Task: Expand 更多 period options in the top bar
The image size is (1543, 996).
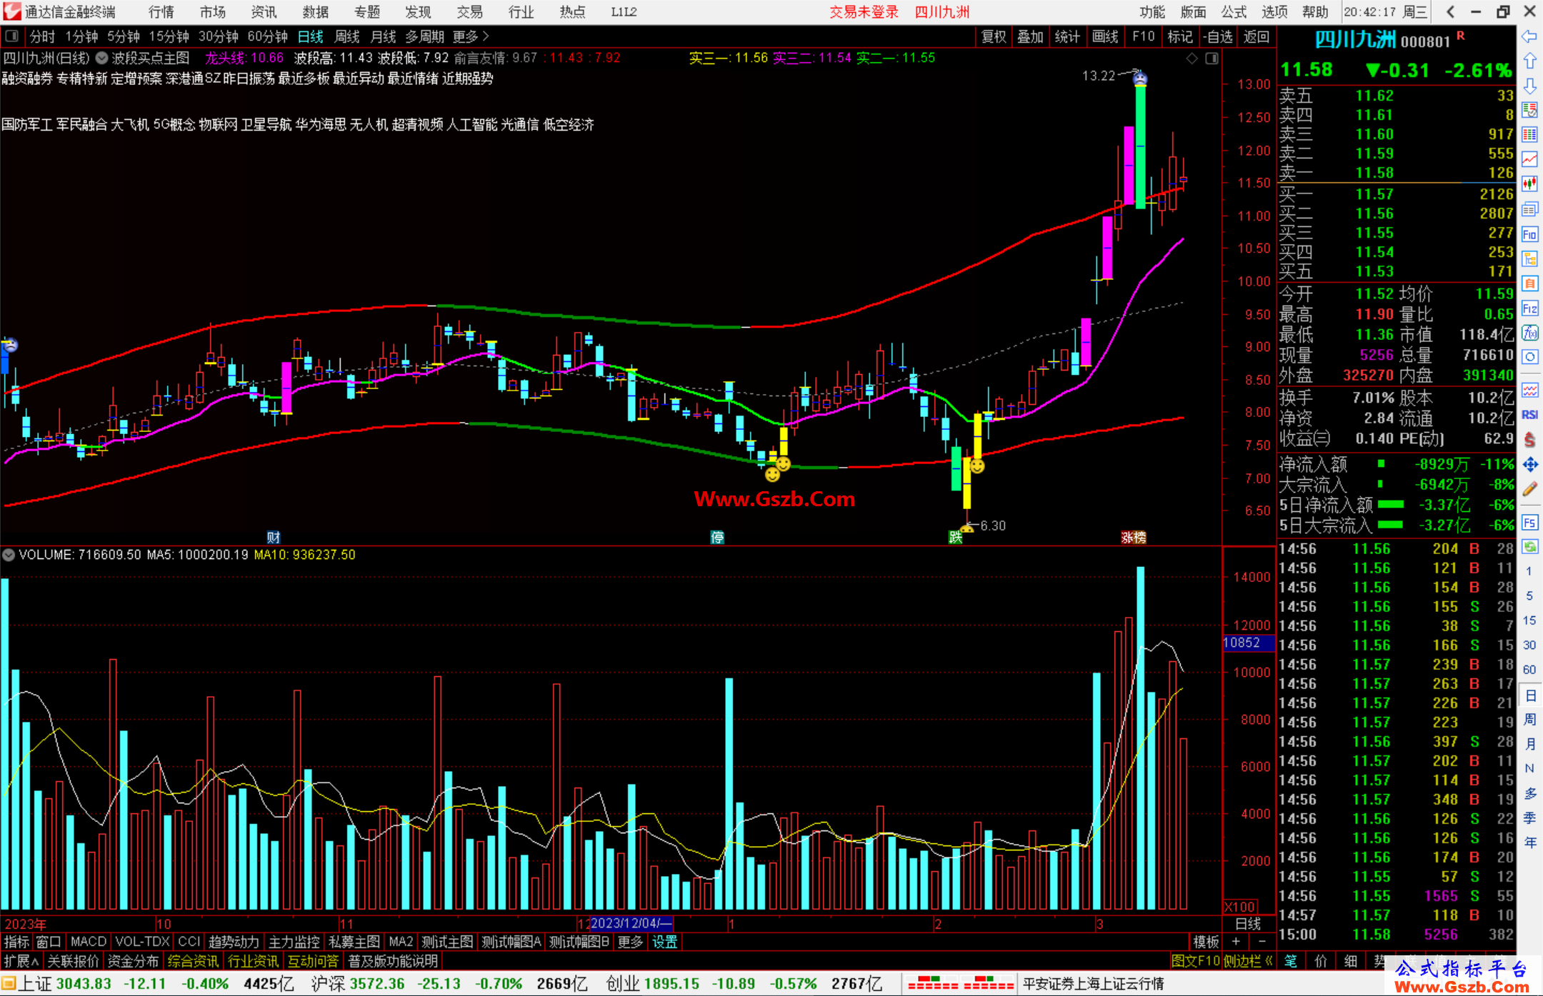Action: (471, 36)
